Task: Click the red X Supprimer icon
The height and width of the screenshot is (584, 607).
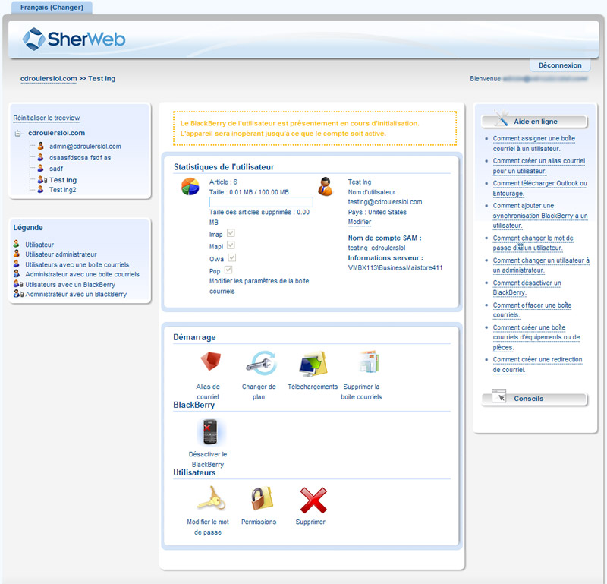Action: (x=311, y=500)
